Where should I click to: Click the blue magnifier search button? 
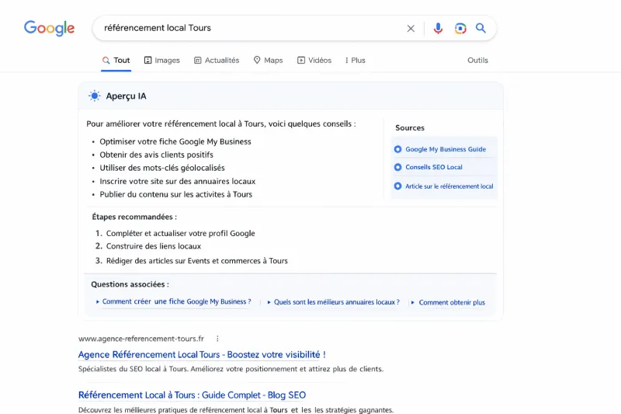(x=480, y=28)
